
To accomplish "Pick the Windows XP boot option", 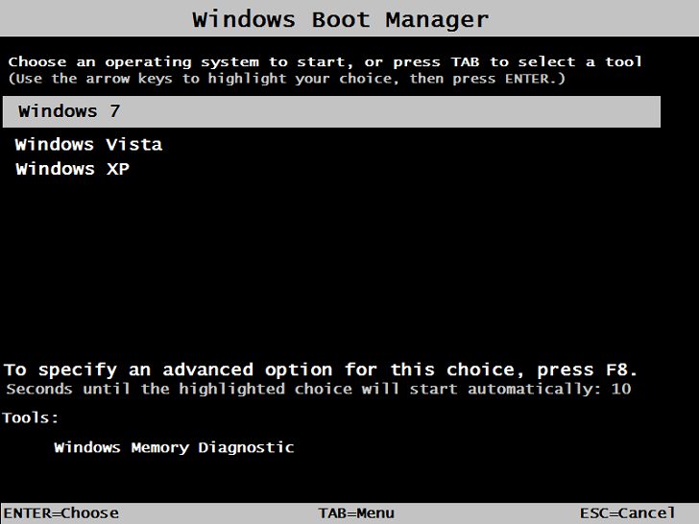I will coord(73,169).
